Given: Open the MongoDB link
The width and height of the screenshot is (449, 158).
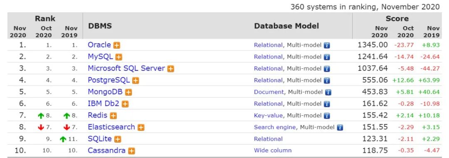Looking at the screenshot, I should point(105,92).
